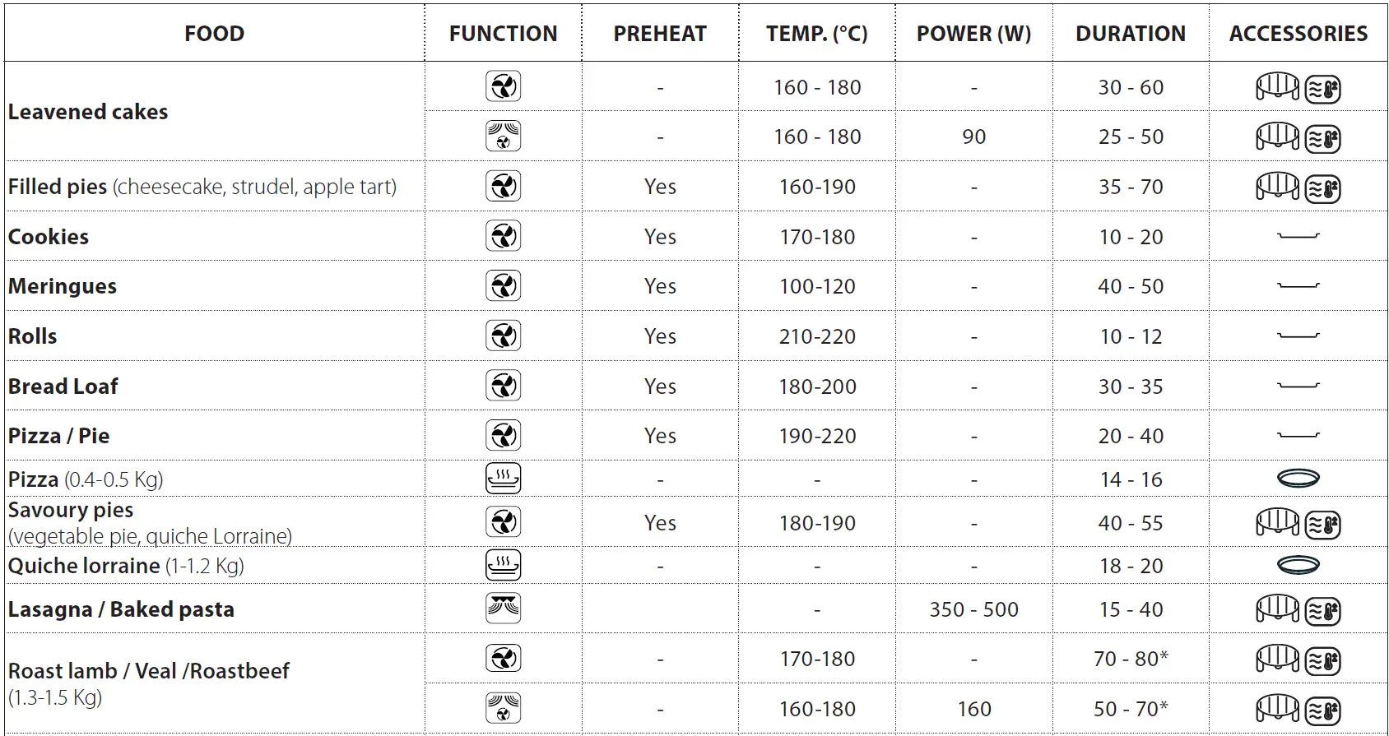
Task: Click the baking tray accessory icon for Rolls
Action: [x=1298, y=336]
